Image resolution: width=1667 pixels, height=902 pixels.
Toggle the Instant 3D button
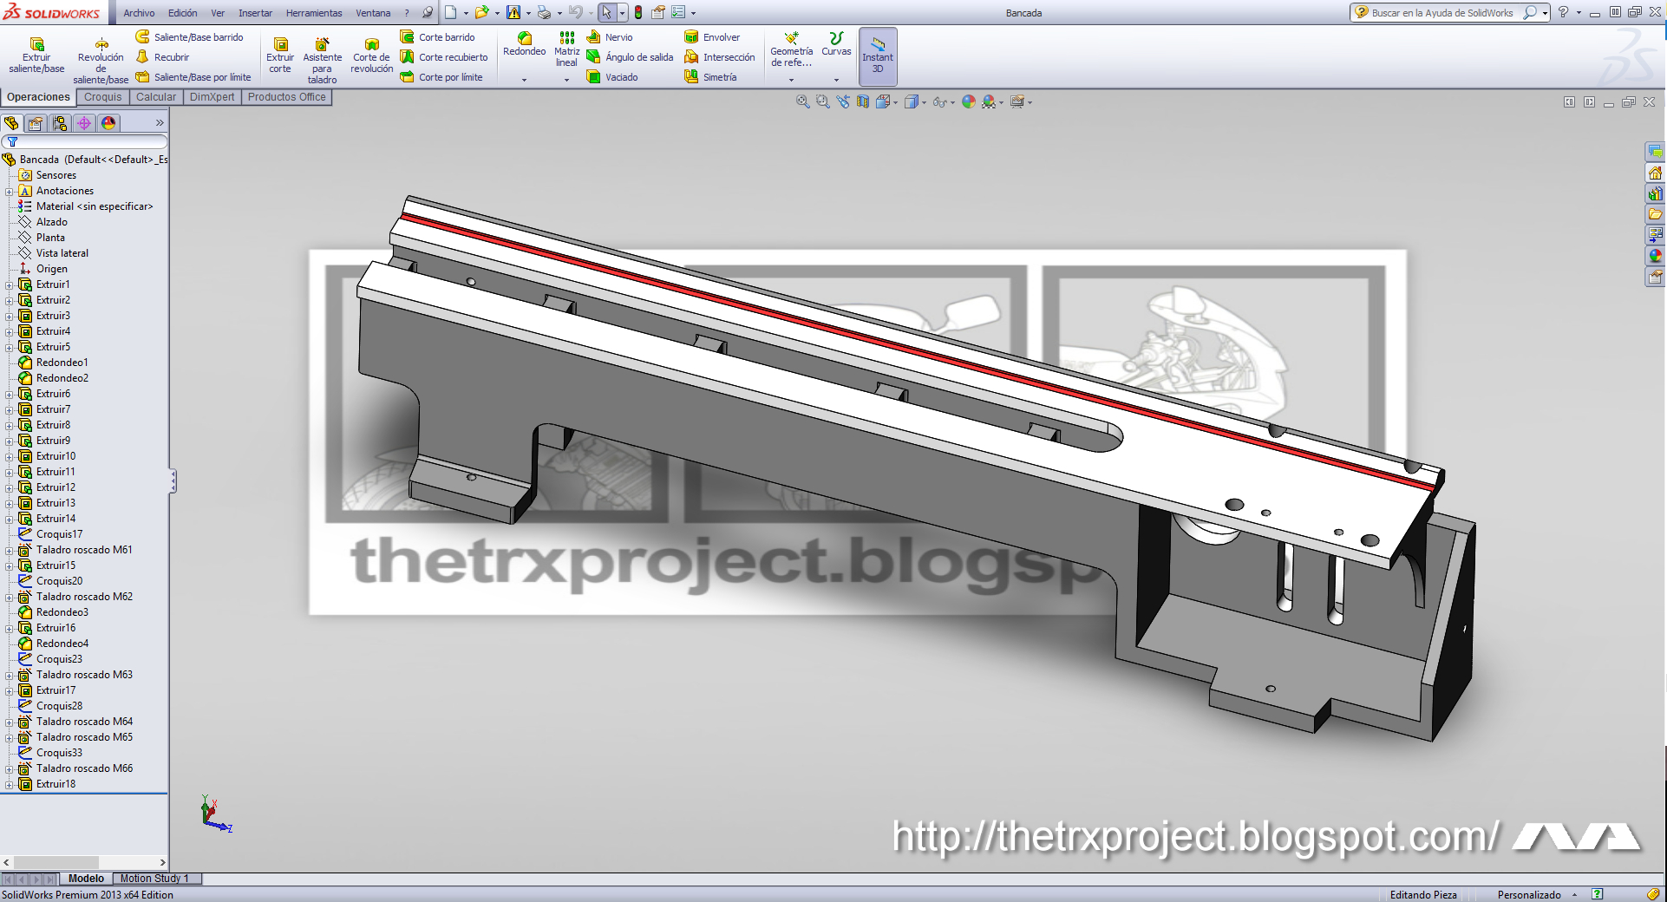coord(878,56)
